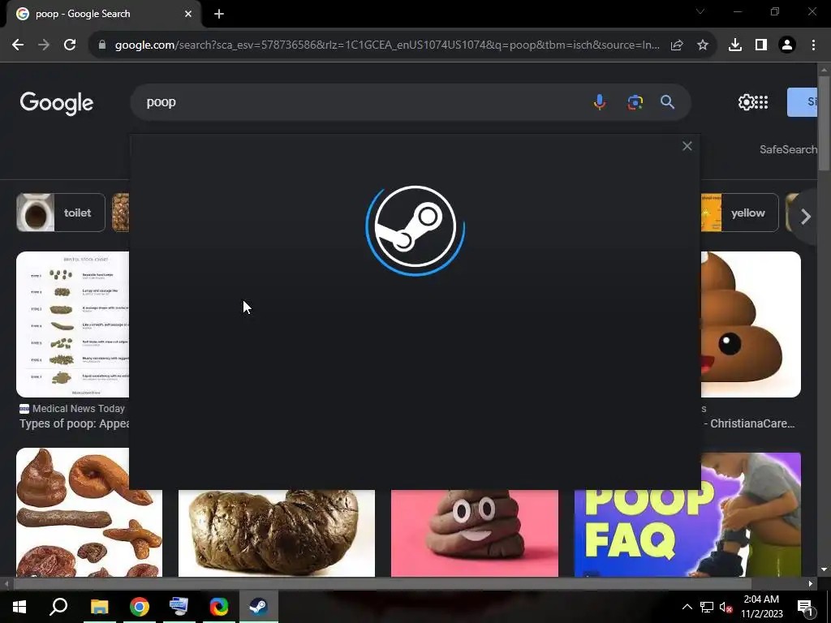Viewport: 831px width, 623px height.
Task: View site information lock icon
Action: tap(101, 45)
